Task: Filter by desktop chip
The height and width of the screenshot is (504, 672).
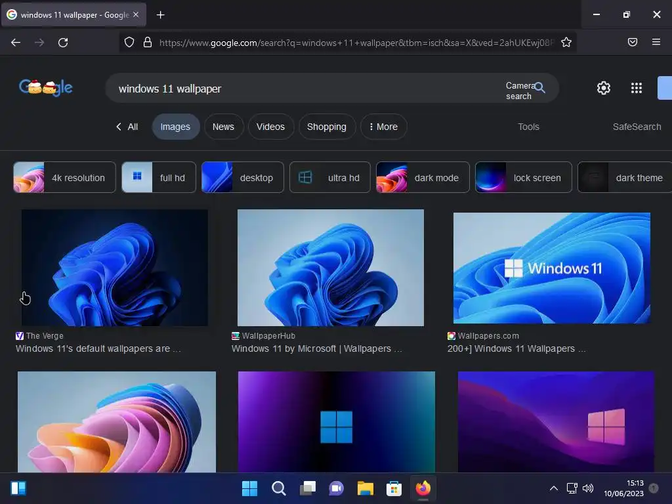Action: pyautogui.click(x=243, y=177)
